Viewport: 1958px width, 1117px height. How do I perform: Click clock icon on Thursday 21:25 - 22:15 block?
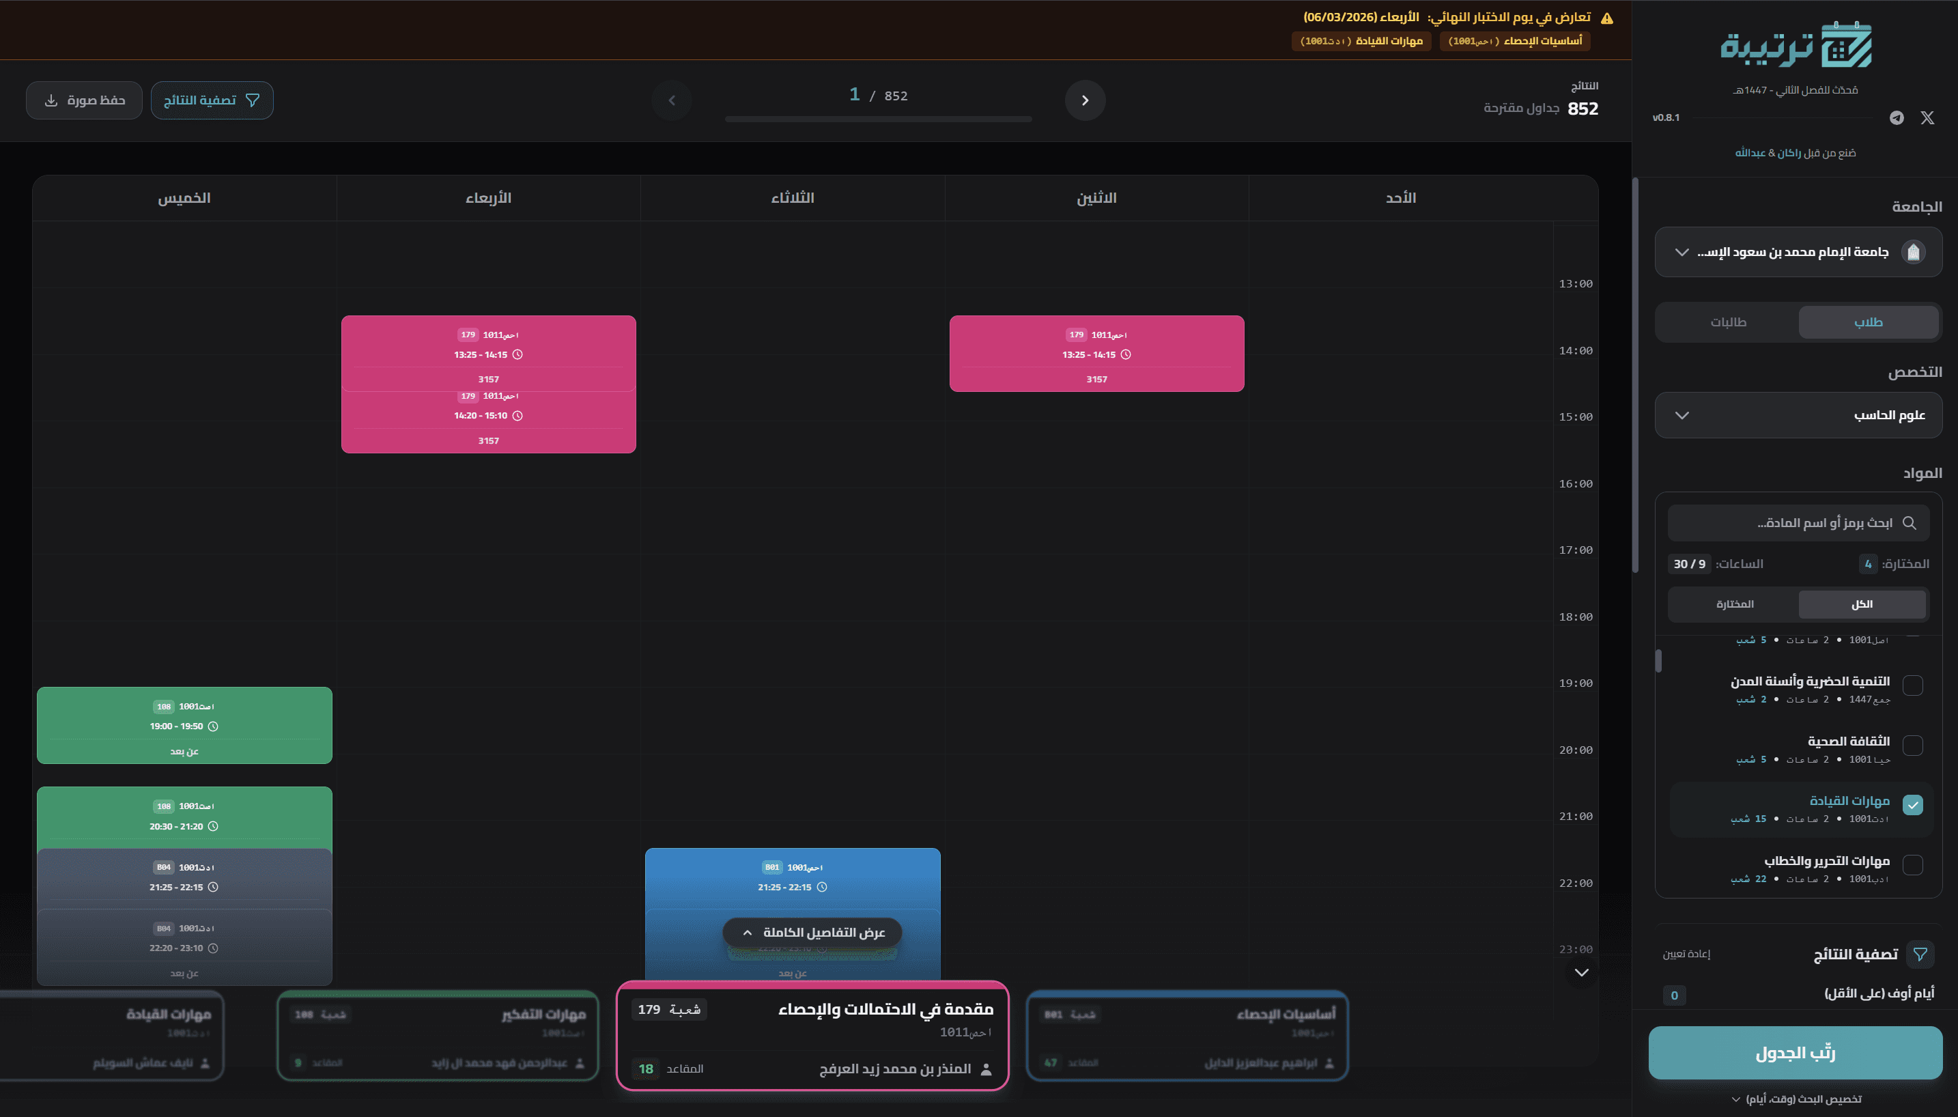213,887
